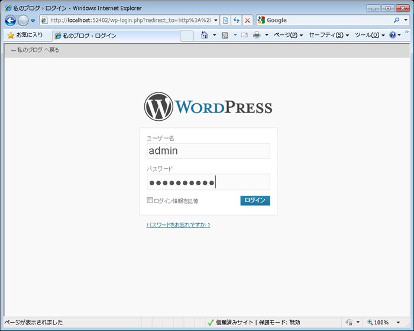The height and width of the screenshot is (331, 414).
Task: Follow the ← 私のブログ へ戻る link
Action: (35, 50)
